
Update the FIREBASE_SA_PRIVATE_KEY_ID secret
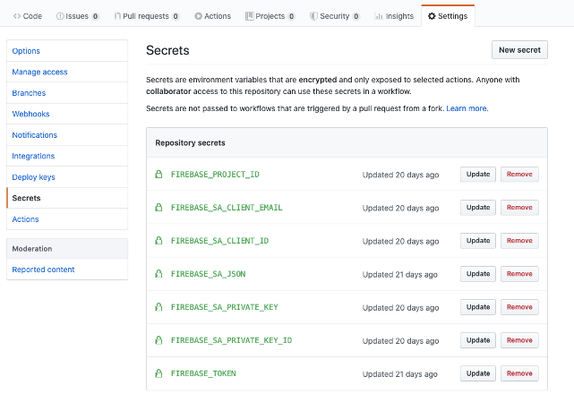pyautogui.click(x=478, y=340)
